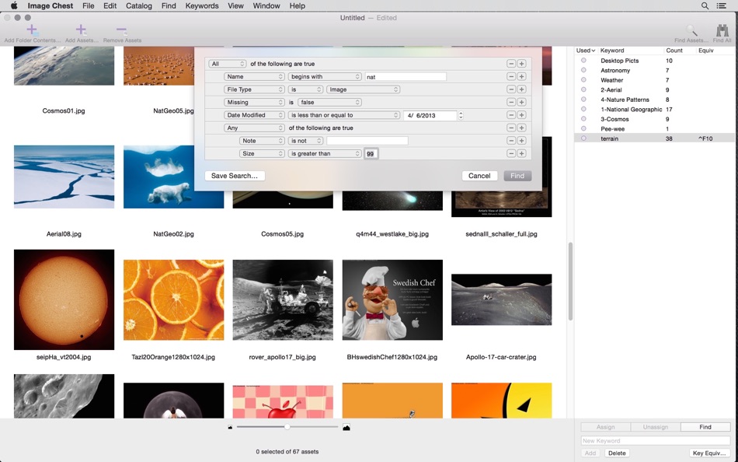Click the Apple menu icon
Image resolution: width=738 pixels, height=462 pixels.
tap(12, 5)
